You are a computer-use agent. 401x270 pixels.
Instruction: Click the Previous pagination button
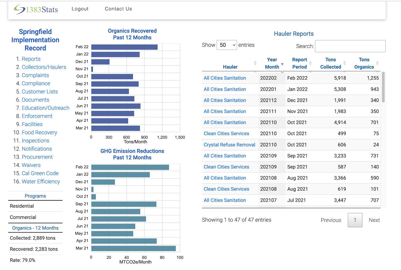tap(331, 220)
